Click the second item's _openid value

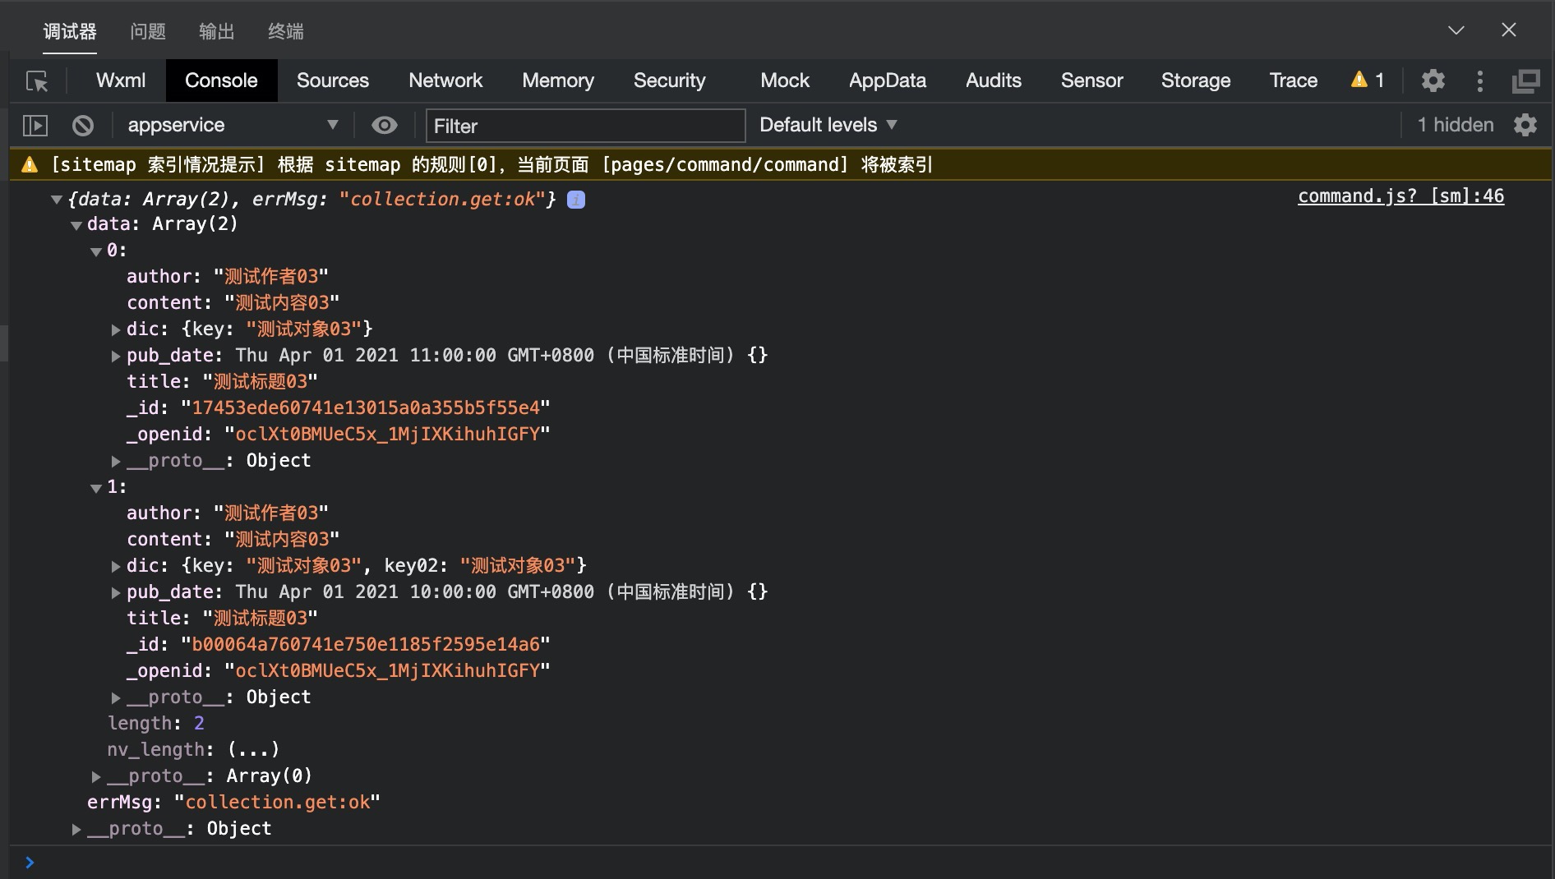pos(387,671)
